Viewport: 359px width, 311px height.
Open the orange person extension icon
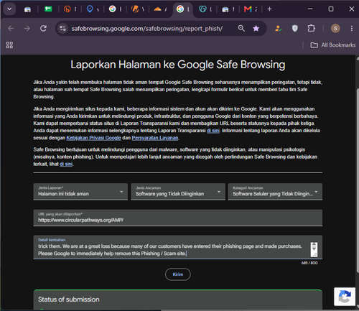pyautogui.click(x=278, y=29)
